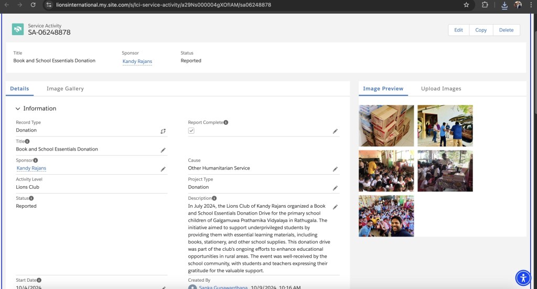Screen dimensions: 537x289
Task: Click the SA-06248878 record number
Action: [x=49, y=33]
